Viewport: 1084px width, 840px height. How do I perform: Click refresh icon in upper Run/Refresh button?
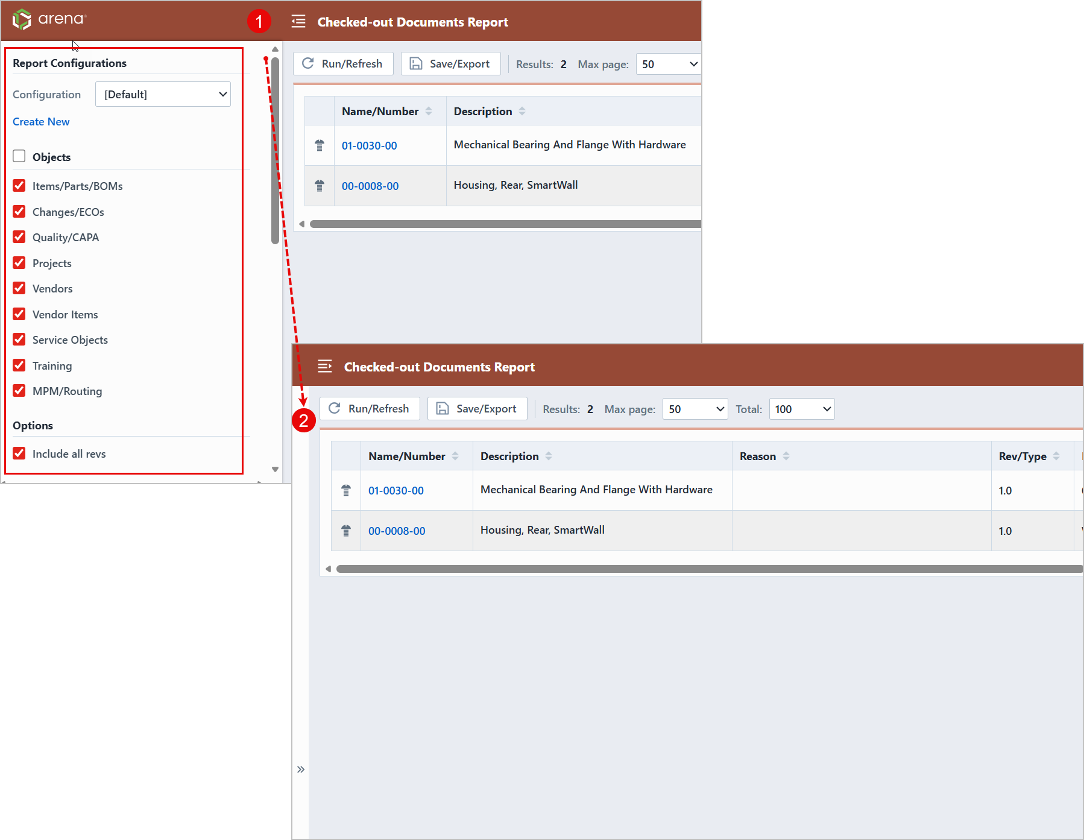pyautogui.click(x=308, y=63)
